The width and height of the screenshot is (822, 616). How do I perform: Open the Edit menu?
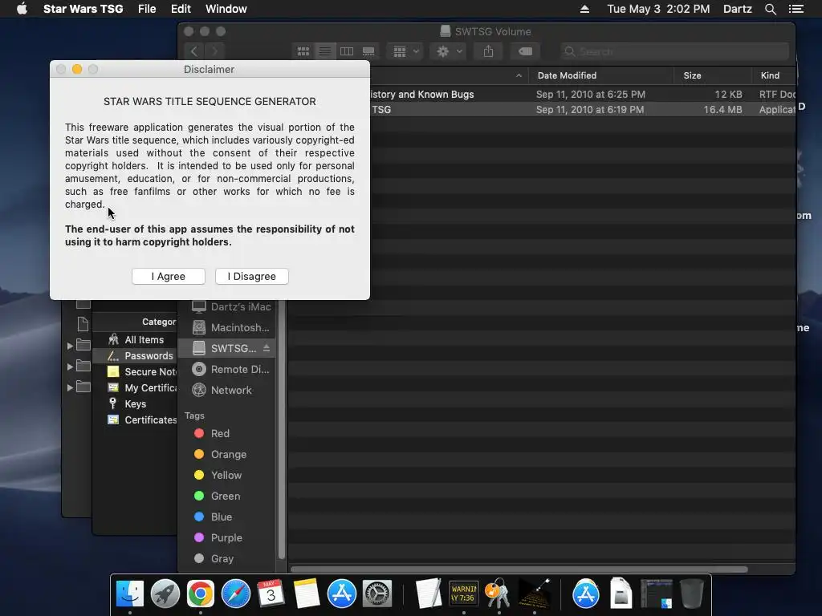(181, 9)
